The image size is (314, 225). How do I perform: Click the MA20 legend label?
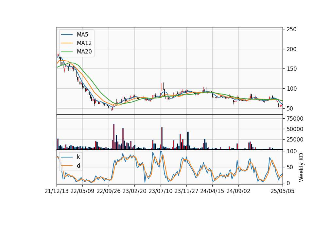coord(84,52)
